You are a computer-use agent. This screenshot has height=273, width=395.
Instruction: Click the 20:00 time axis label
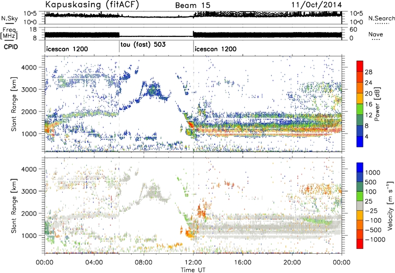[292, 263]
